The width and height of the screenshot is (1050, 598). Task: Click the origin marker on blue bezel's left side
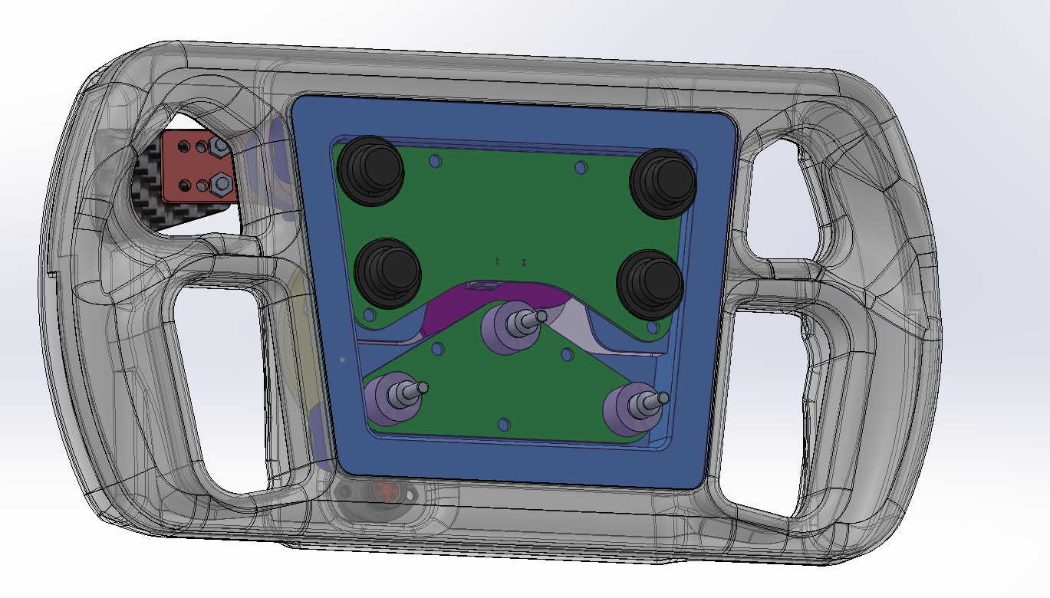[x=343, y=360]
